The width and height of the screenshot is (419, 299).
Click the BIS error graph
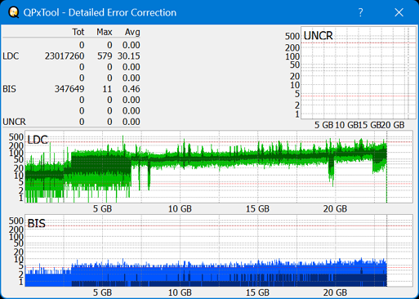click(219, 250)
